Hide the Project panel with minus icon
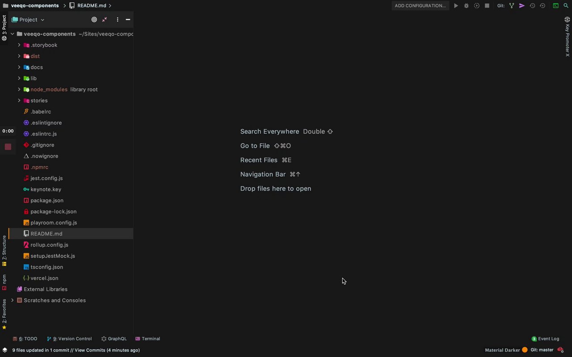Image resolution: width=572 pixels, height=357 pixels. pos(128,20)
